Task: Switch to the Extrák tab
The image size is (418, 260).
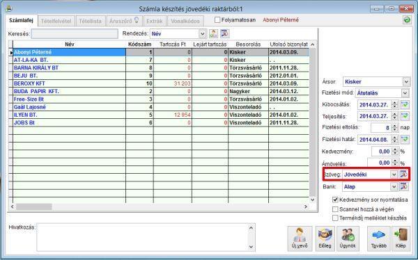Action: tap(155, 21)
